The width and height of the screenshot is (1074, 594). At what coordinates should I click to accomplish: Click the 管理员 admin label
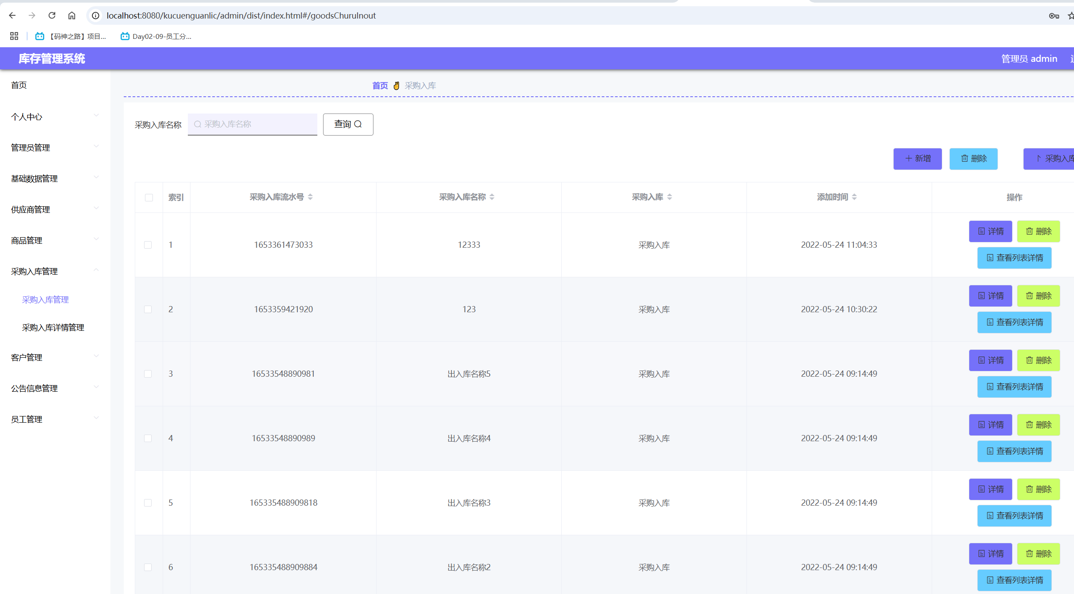[x=1029, y=59]
